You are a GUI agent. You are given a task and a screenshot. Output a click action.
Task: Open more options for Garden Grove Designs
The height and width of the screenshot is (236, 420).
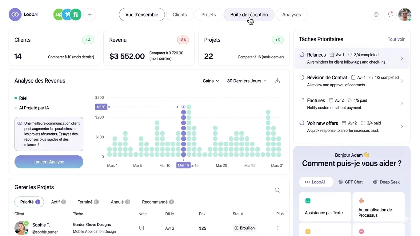278,228
